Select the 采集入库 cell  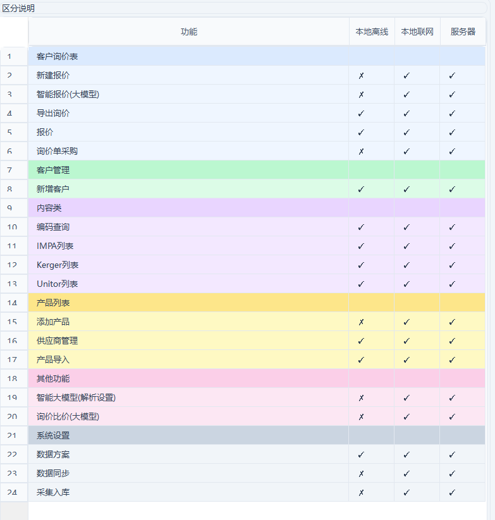(188, 492)
